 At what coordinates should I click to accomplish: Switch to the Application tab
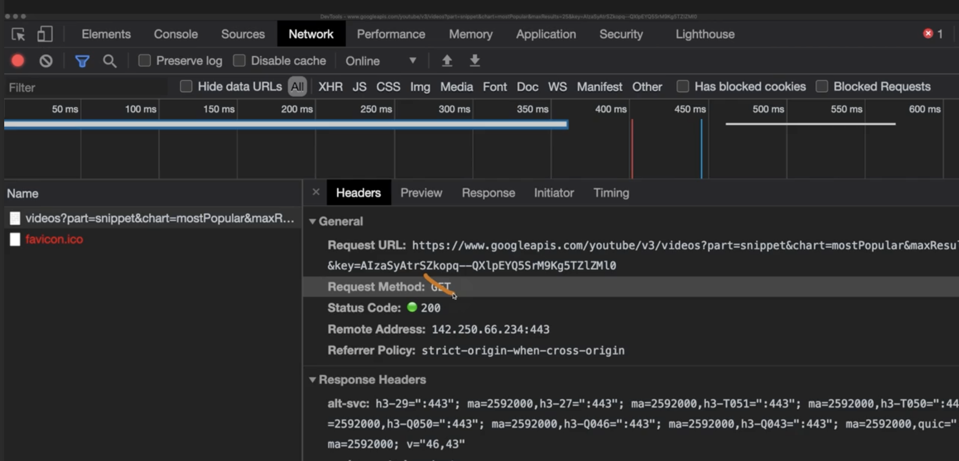[x=546, y=34]
